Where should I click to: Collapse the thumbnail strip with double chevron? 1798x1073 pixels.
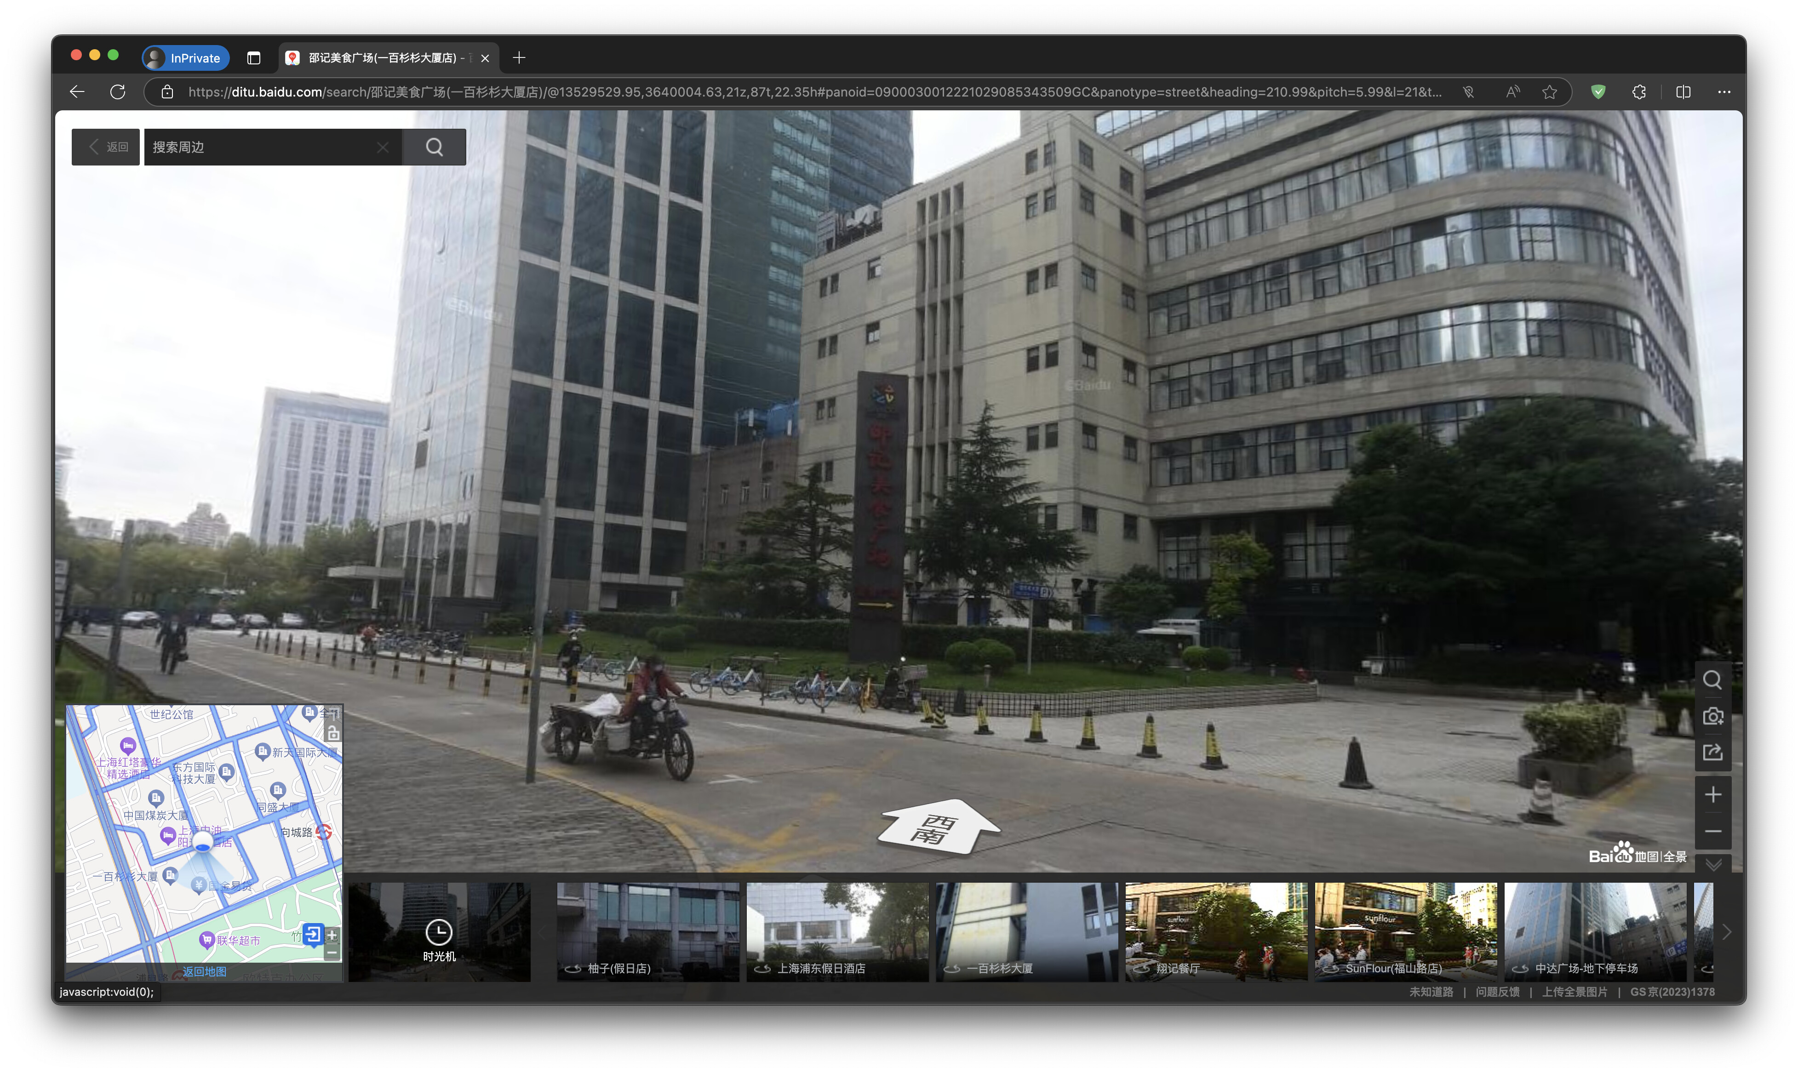[1712, 864]
